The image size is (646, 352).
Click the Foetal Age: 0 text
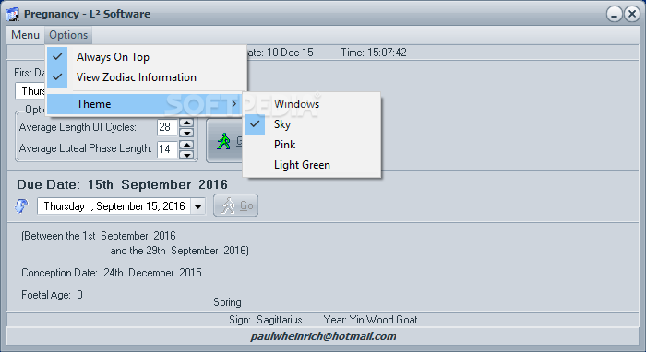click(52, 295)
